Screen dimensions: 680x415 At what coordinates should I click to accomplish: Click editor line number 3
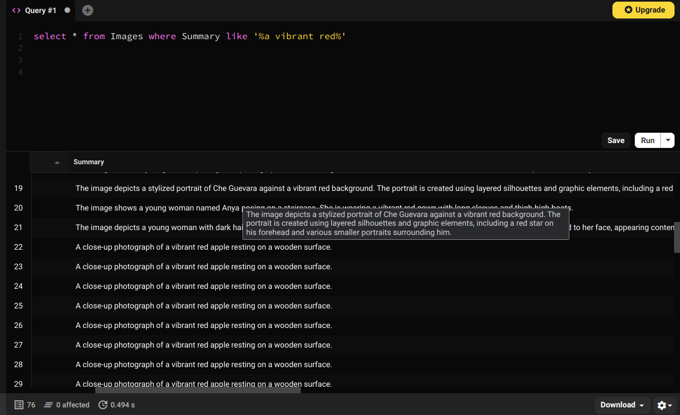coord(20,60)
